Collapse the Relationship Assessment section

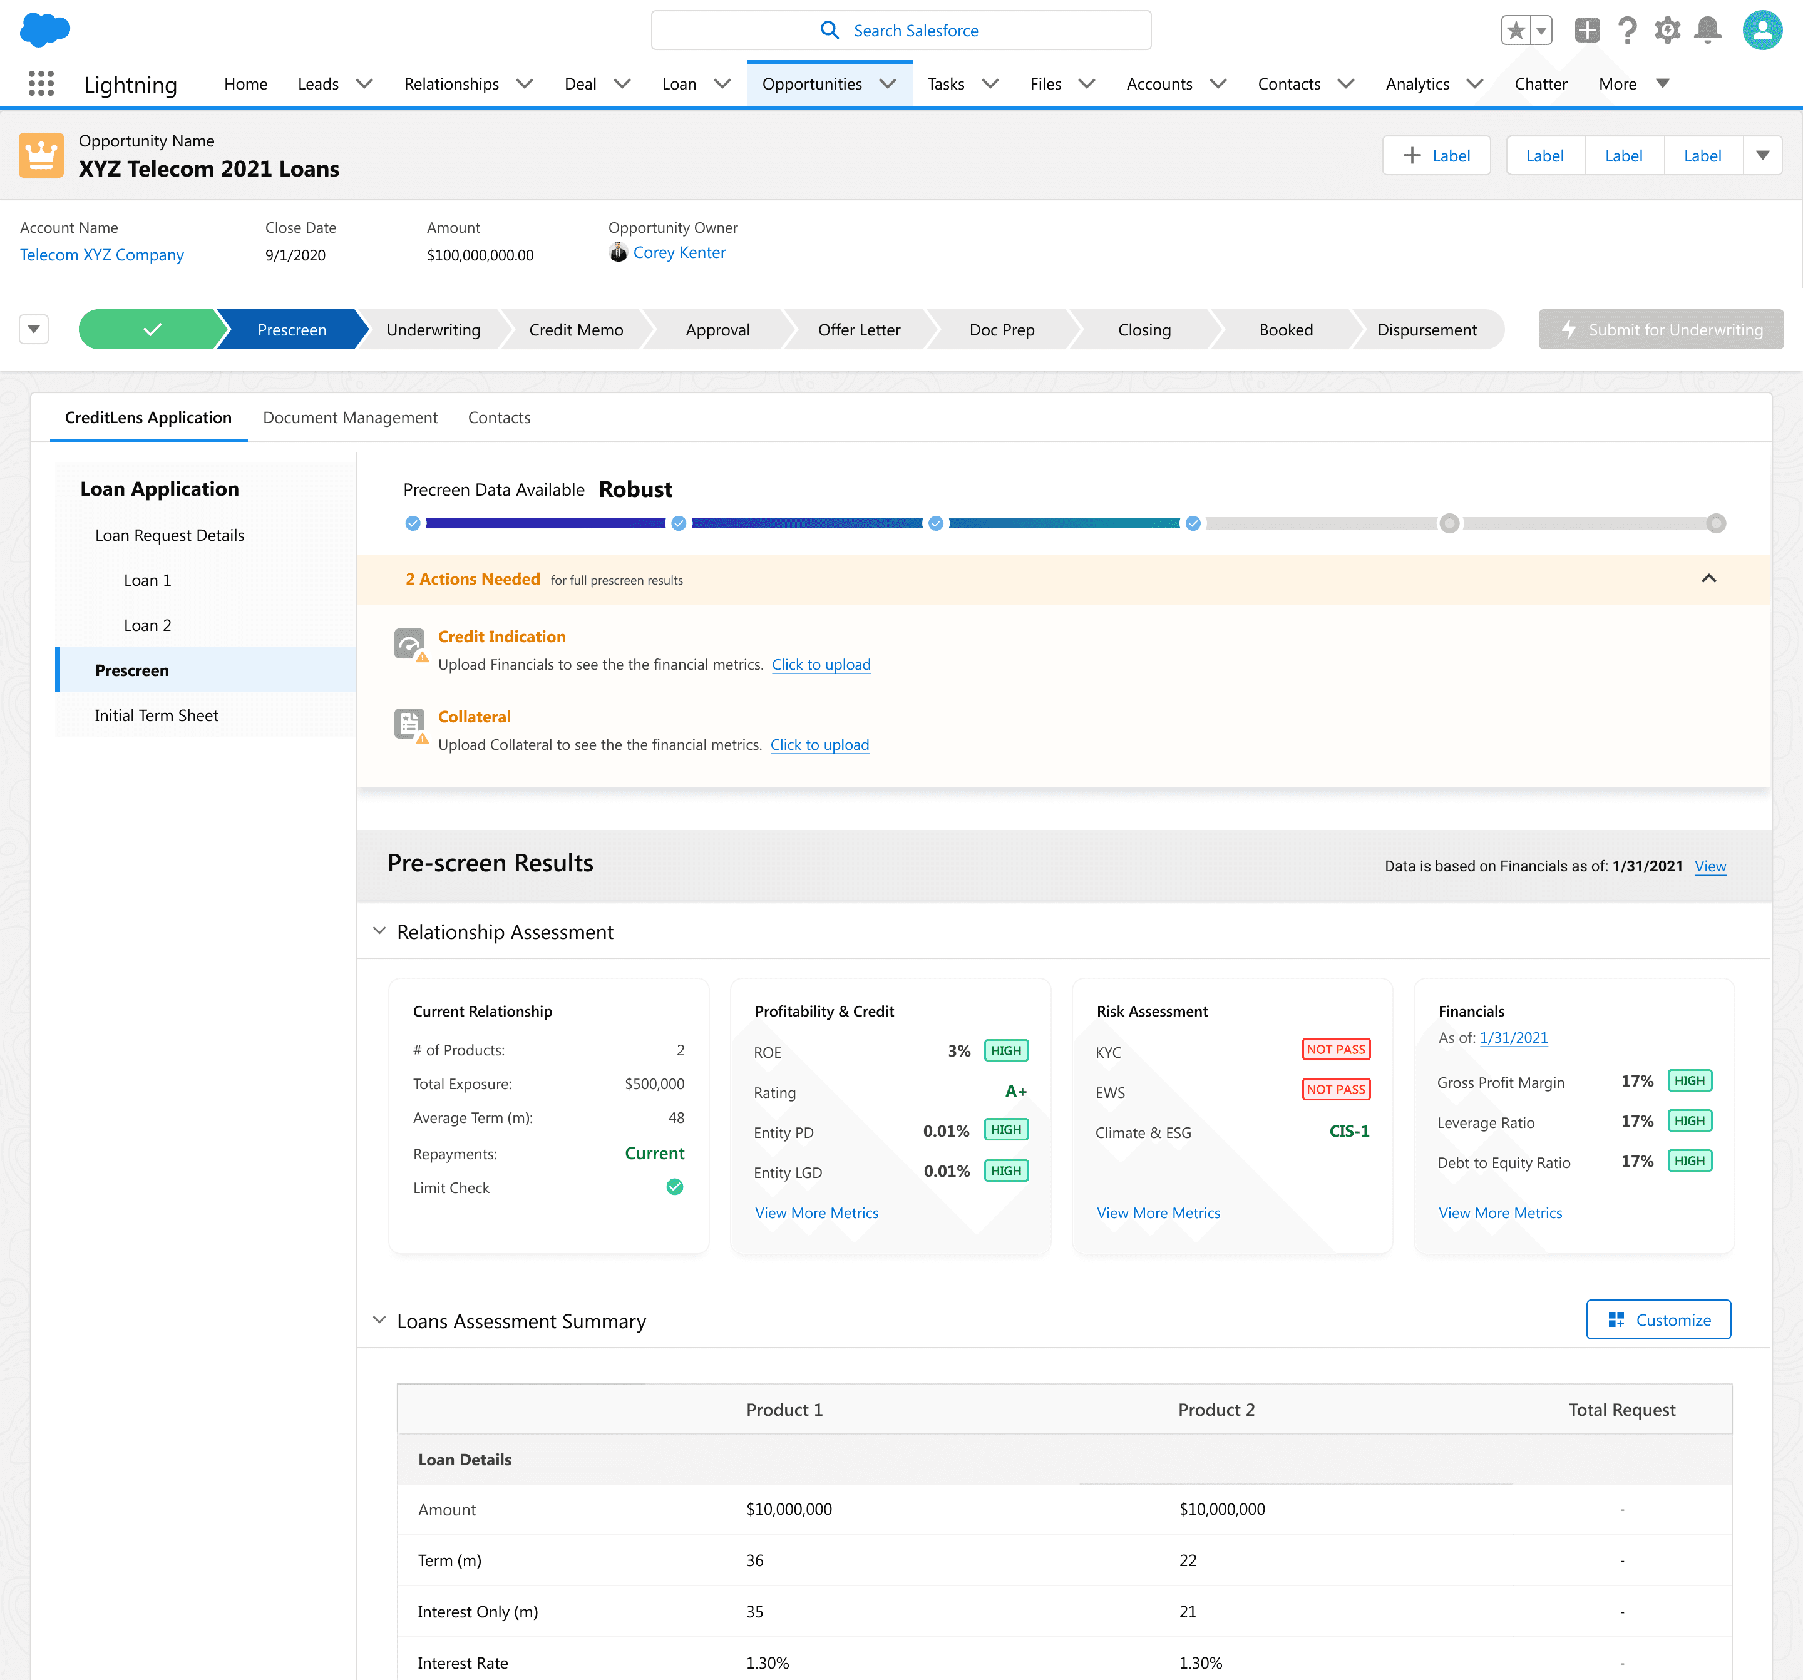[x=379, y=931]
